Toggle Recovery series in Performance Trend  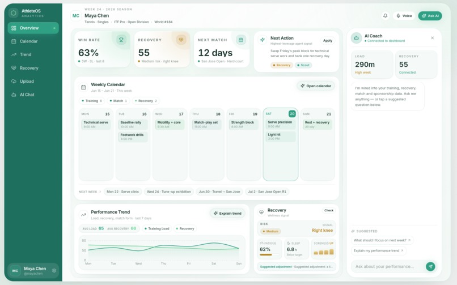[185, 228]
